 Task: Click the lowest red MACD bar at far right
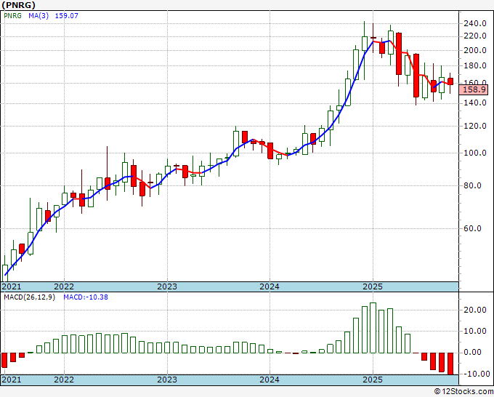click(x=450, y=364)
